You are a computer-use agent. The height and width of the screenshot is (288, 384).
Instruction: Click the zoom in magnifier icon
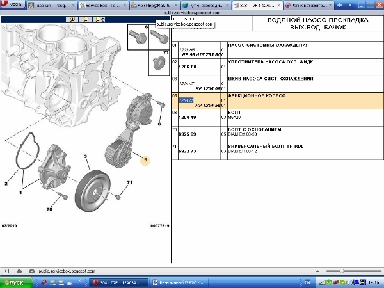point(72,20)
